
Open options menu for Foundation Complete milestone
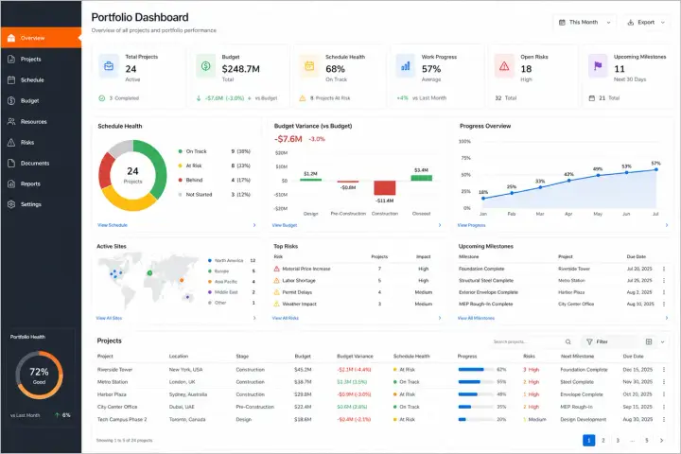[664, 269]
